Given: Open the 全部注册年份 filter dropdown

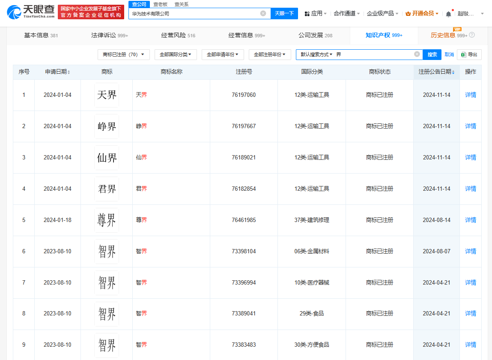Looking at the screenshot, I should tap(270, 54).
